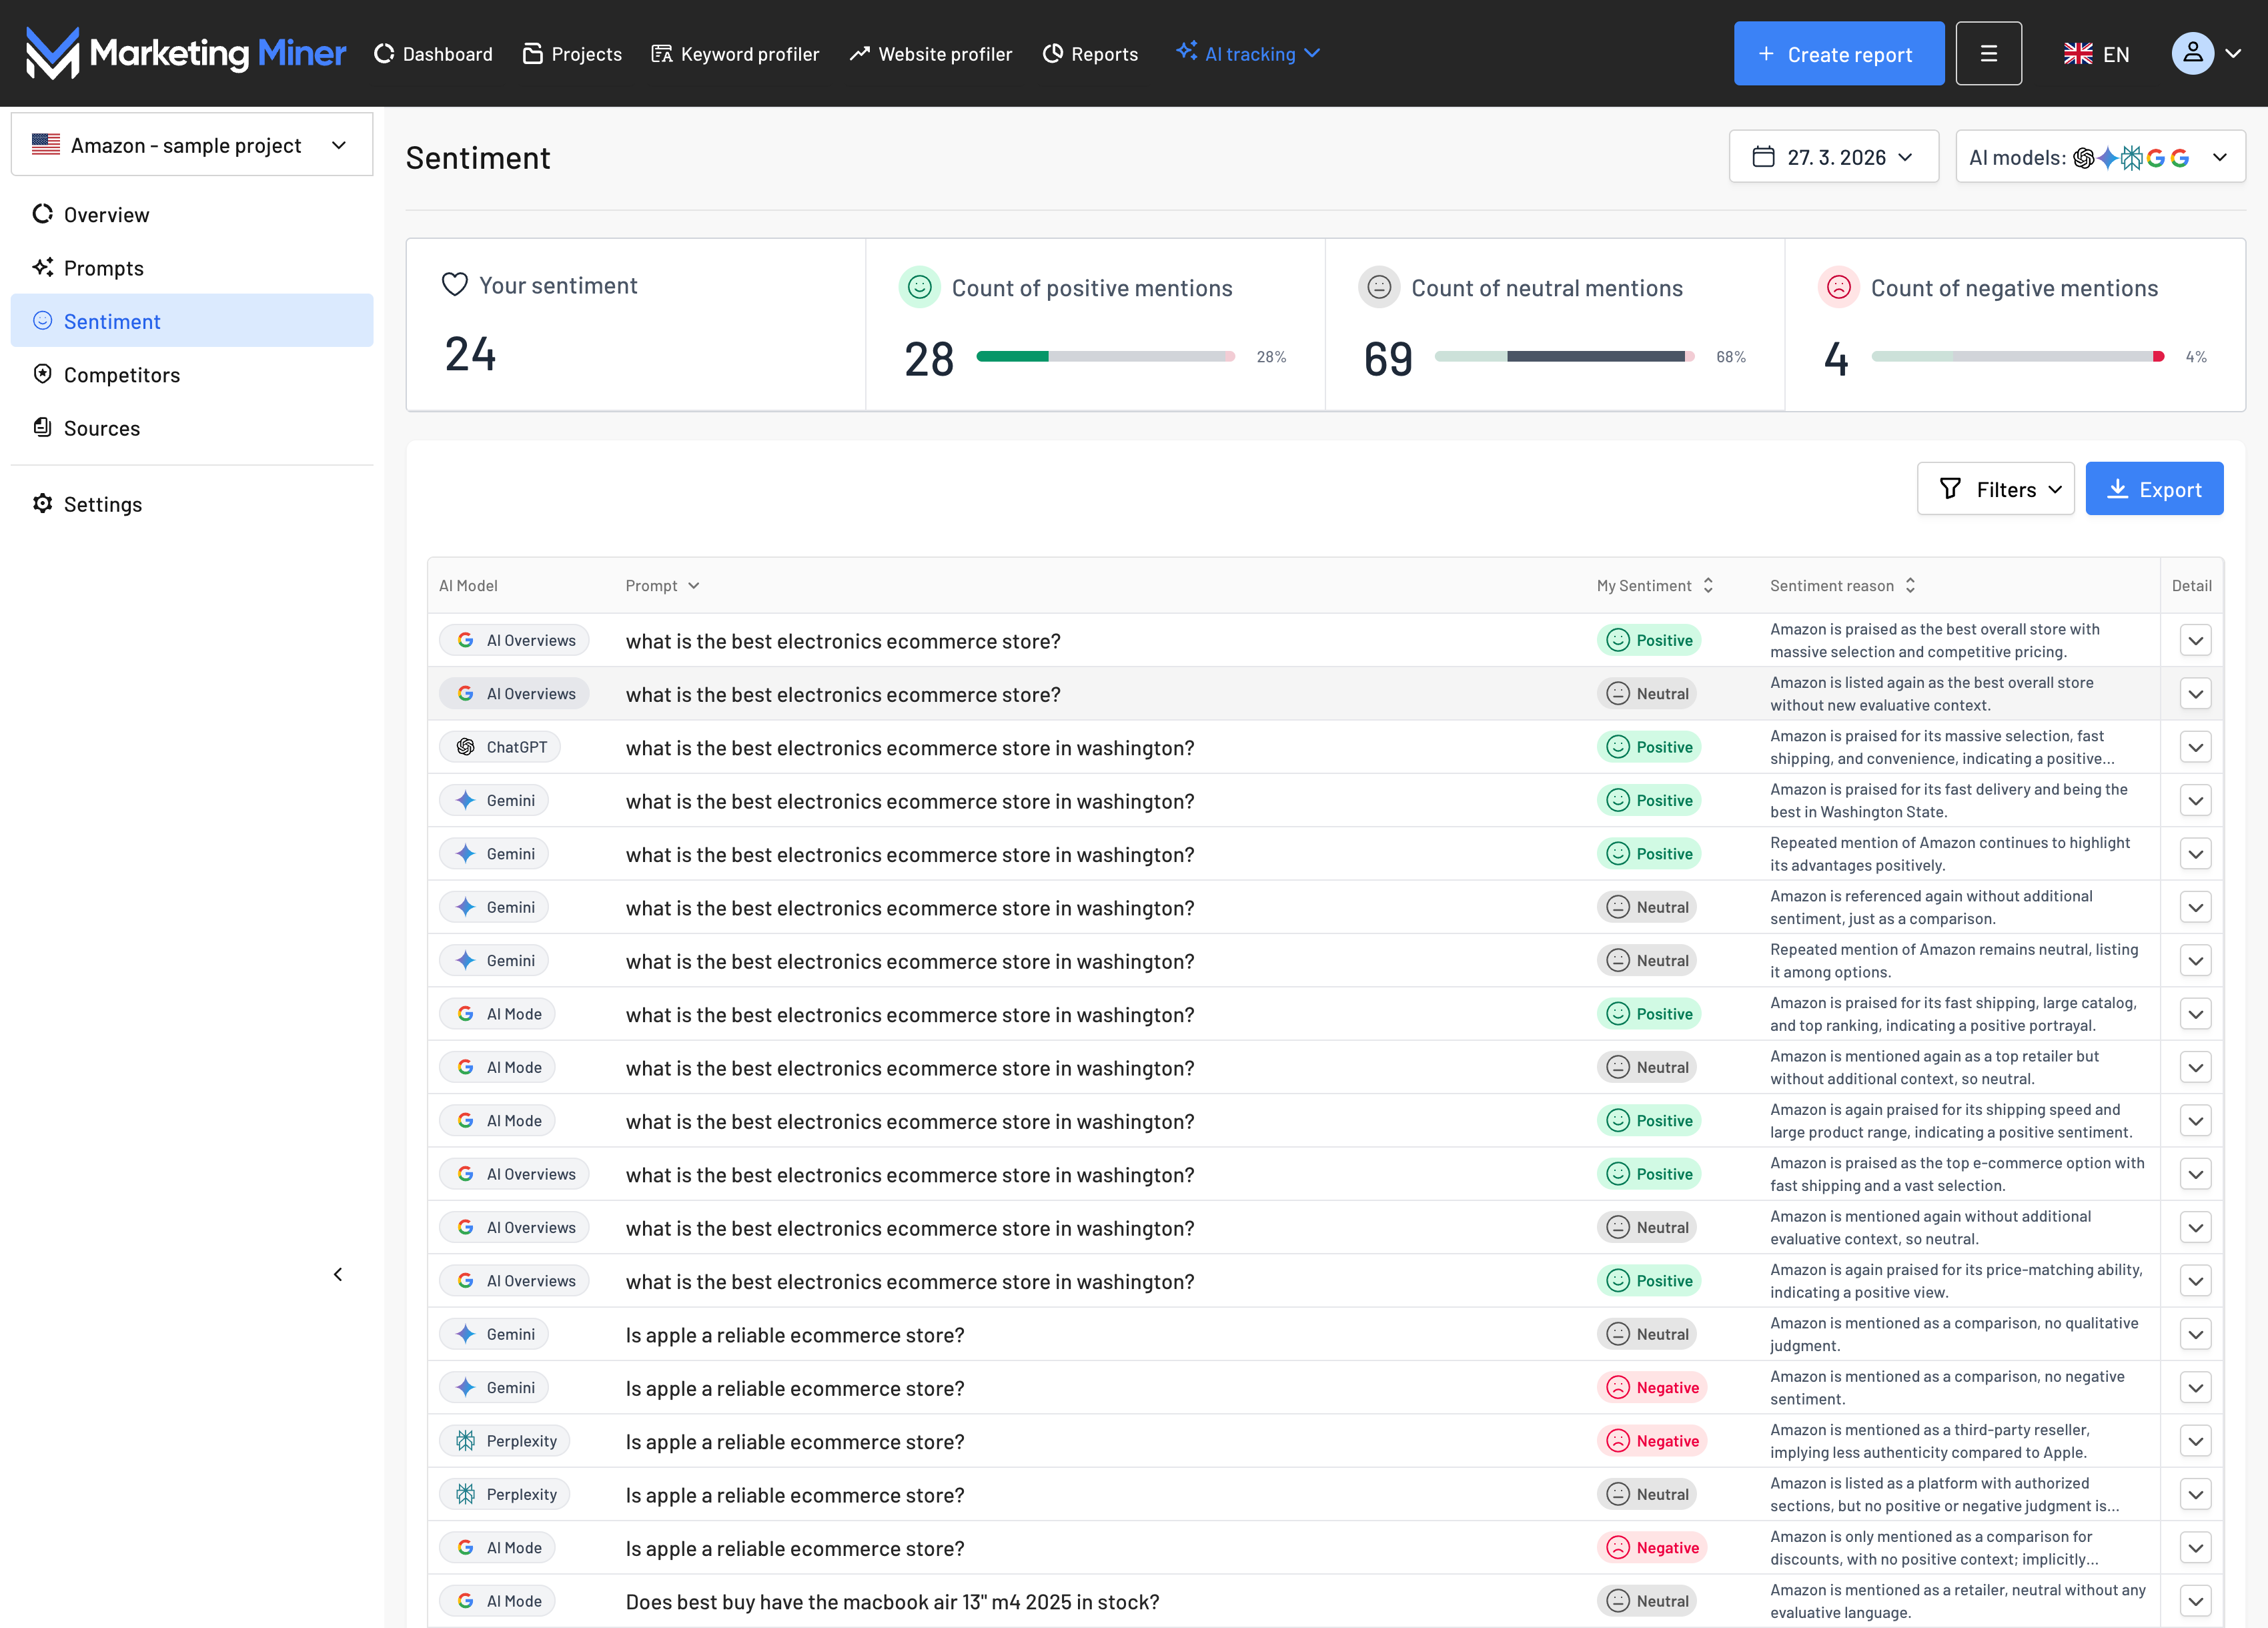Click the Marketing Miner logo
Viewport: 2268px width, 1628px height.
(x=186, y=53)
